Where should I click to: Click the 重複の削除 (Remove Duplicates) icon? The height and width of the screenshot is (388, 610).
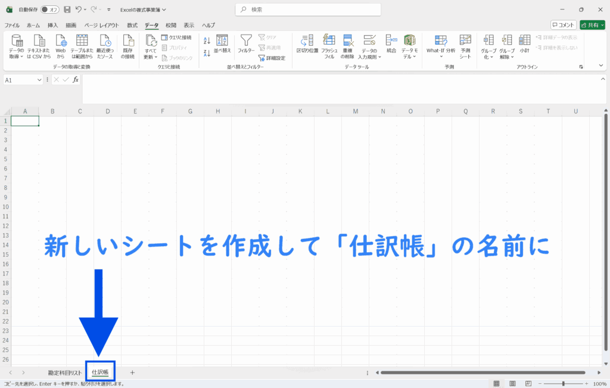coord(348,41)
